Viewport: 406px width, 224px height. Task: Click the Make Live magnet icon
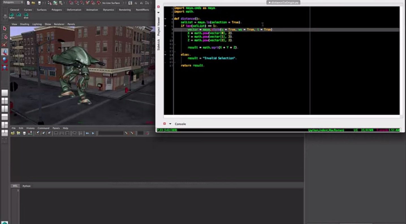(x=98, y=3)
